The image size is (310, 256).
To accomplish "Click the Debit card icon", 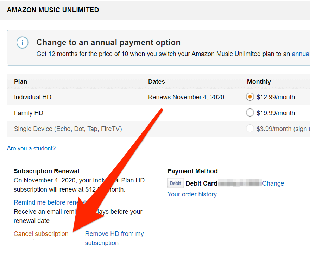I will 175,183.
